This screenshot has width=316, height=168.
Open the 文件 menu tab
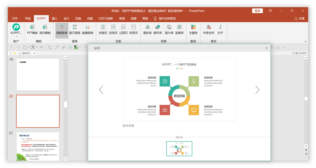click(x=15, y=18)
